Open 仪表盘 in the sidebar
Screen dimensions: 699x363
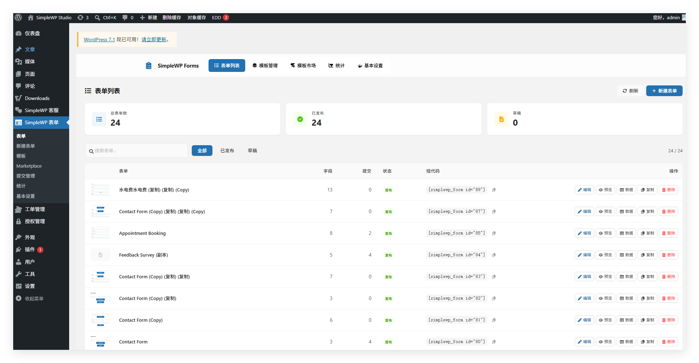(41, 33)
